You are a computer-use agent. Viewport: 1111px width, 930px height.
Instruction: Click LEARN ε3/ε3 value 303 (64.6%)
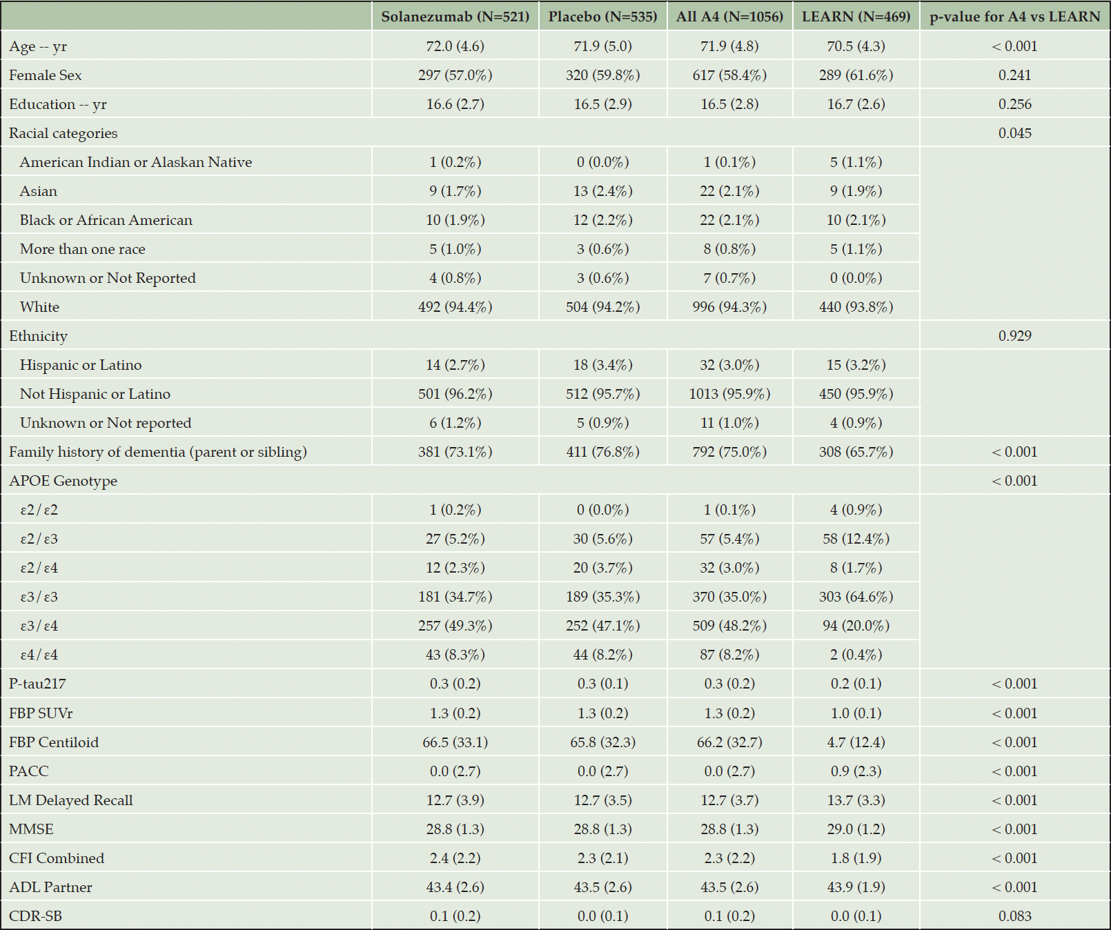856,597
